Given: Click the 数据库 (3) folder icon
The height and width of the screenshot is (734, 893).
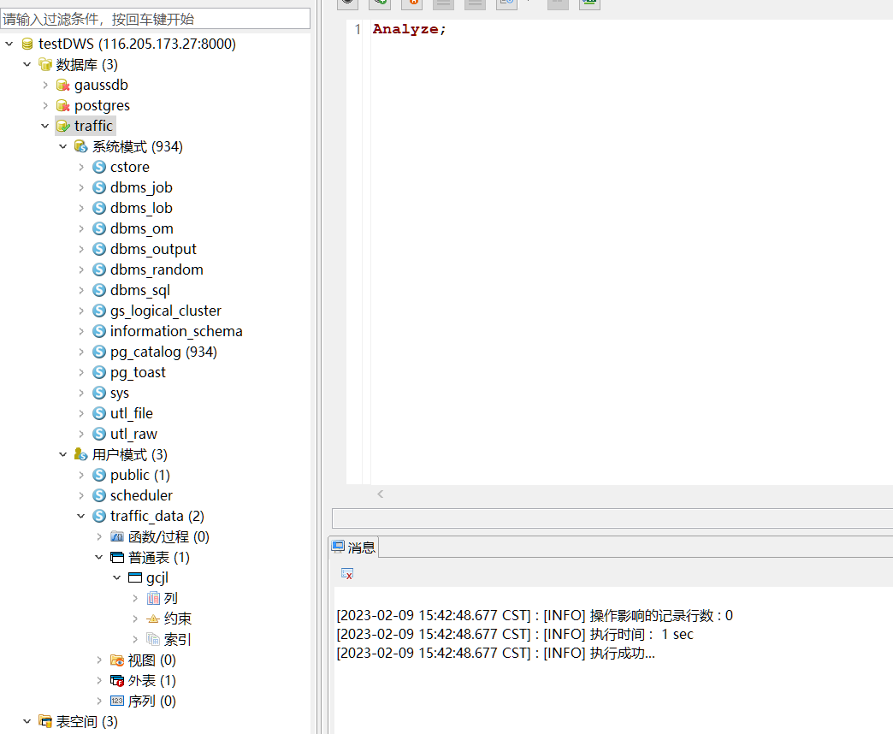Looking at the screenshot, I should tap(45, 64).
